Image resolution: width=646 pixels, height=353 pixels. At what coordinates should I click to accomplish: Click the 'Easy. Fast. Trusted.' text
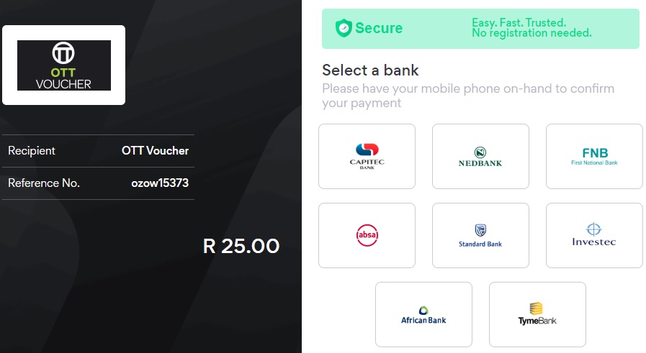[519, 23]
